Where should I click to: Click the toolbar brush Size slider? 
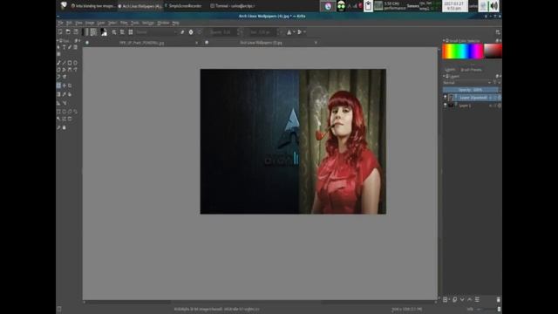click(x=262, y=32)
